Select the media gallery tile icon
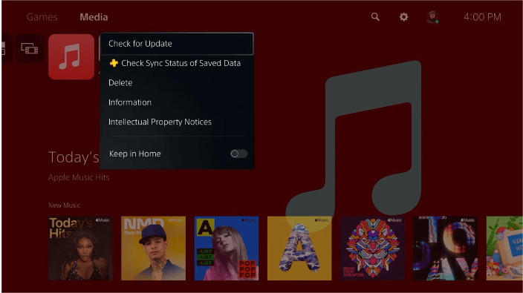The width and height of the screenshot is (523, 293). pos(30,49)
